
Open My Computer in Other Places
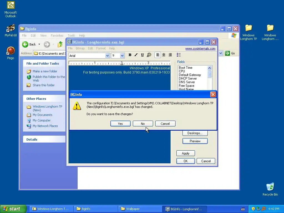(42, 120)
